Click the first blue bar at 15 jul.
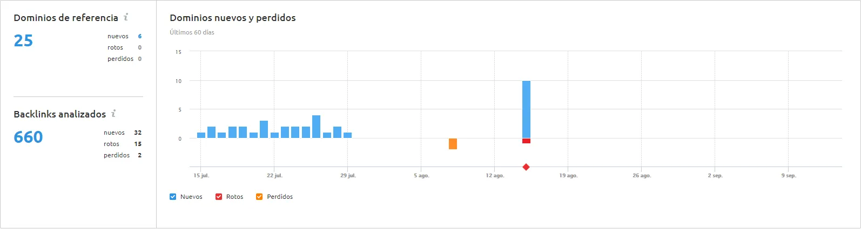This screenshot has width=861, height=229. 201,135
